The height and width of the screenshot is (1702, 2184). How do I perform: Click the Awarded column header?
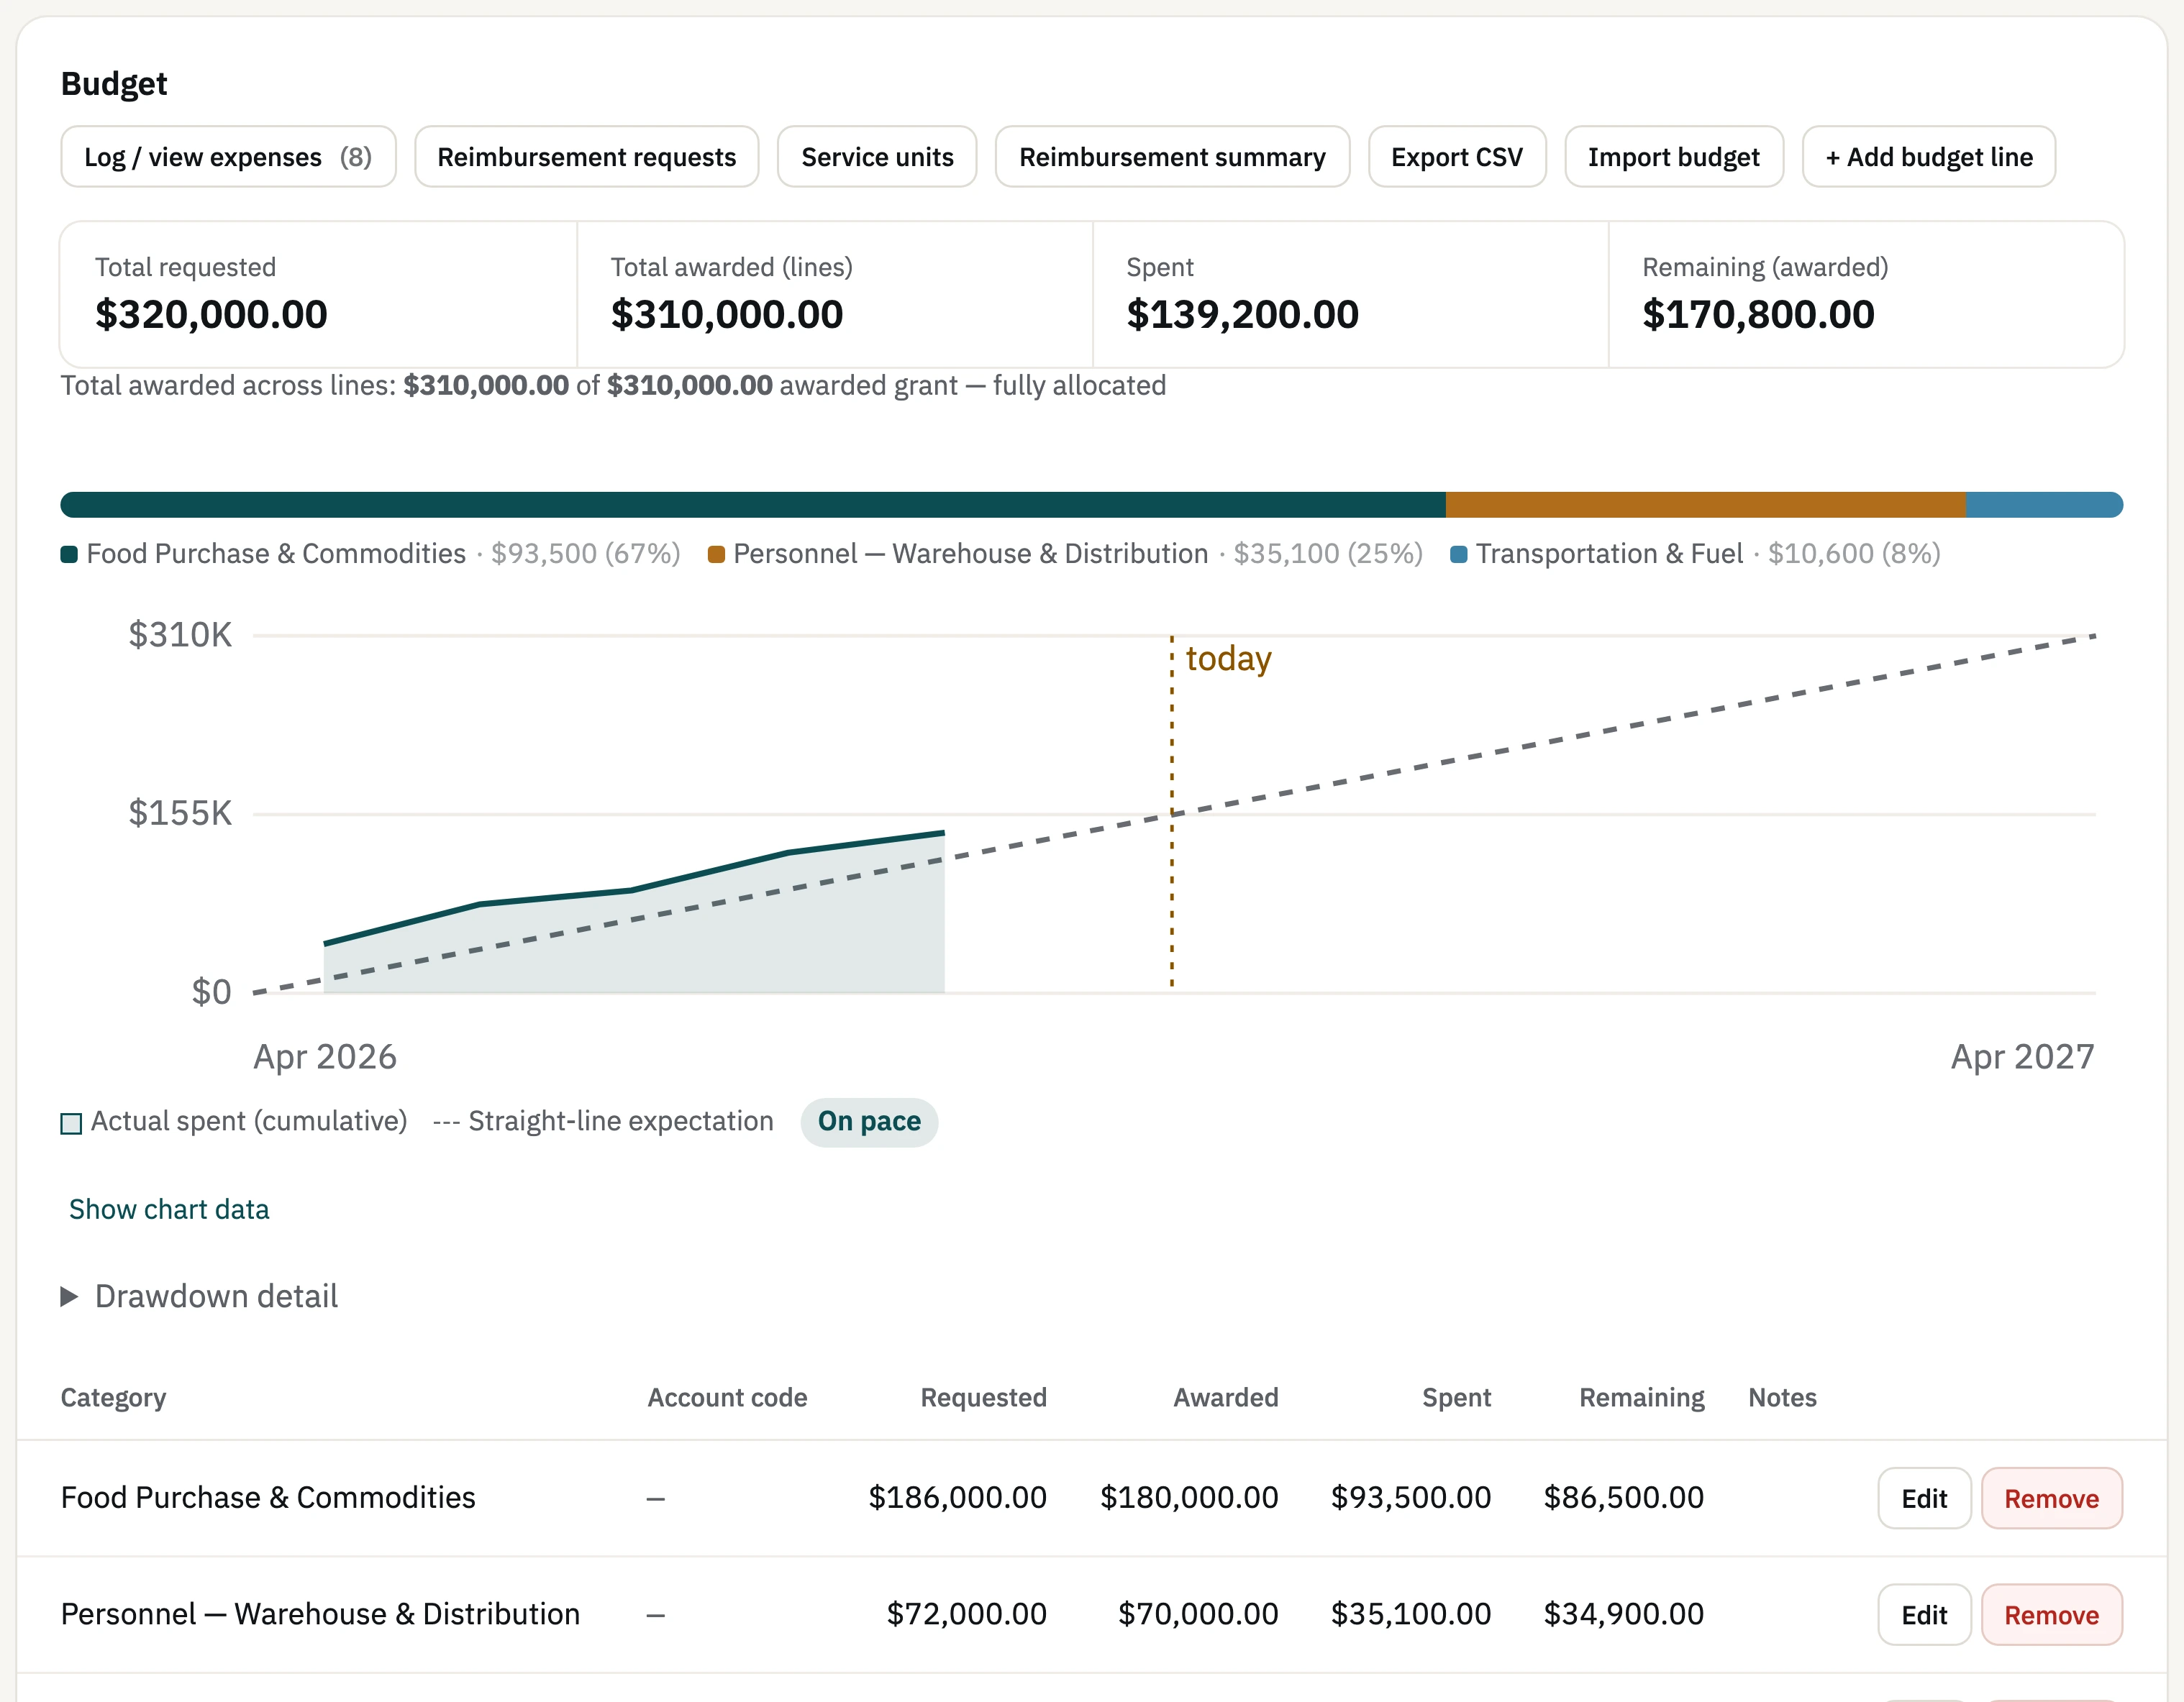1225,1397
